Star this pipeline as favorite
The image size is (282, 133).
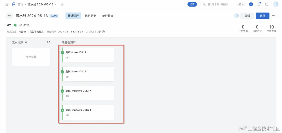point(62,4)
